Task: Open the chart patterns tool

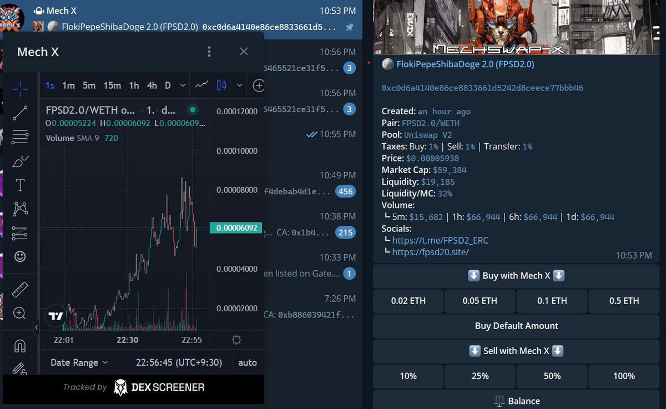Action: tap(21, 209)
